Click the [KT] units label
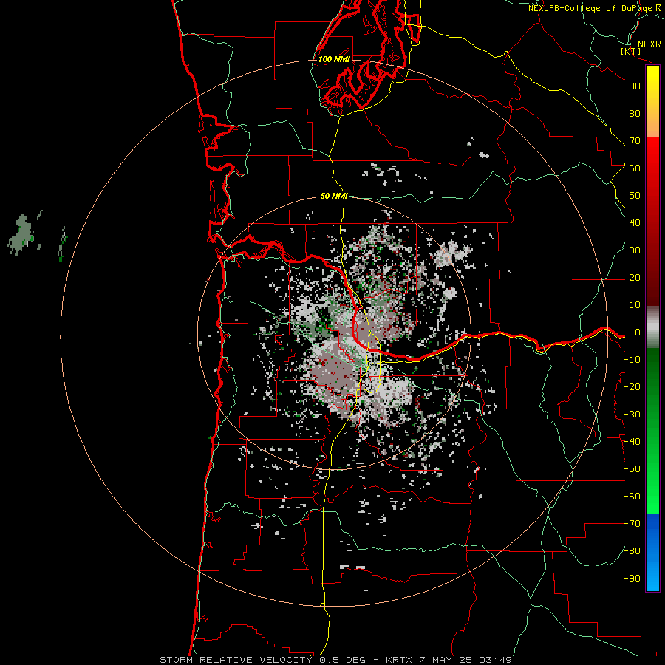The width and height of the screenshot is (665, 665). [x=631, y=51]
